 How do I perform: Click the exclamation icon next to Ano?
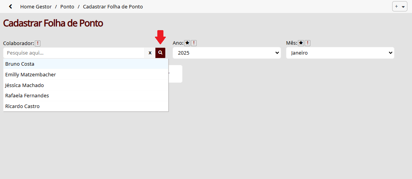[194, 43]
